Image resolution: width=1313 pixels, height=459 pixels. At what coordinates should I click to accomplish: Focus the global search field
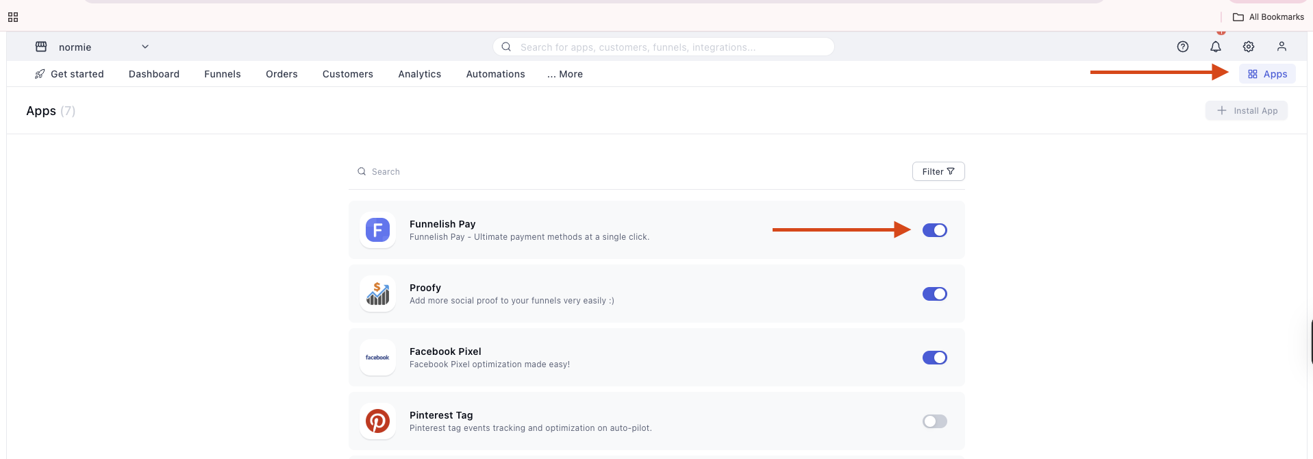tap(663, 47)
